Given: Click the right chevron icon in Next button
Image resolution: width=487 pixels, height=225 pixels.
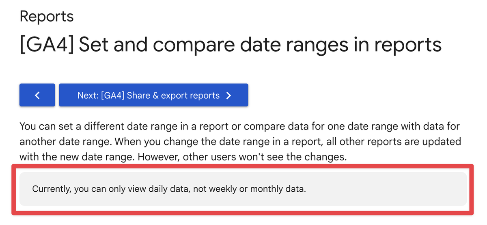Looking at the screenshot, I should click(228, 96).
